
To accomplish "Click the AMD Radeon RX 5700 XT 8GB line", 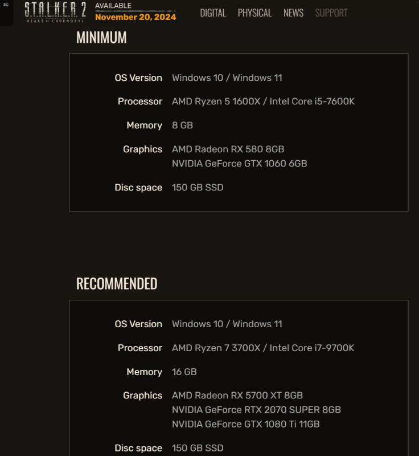I will point(237,396).
